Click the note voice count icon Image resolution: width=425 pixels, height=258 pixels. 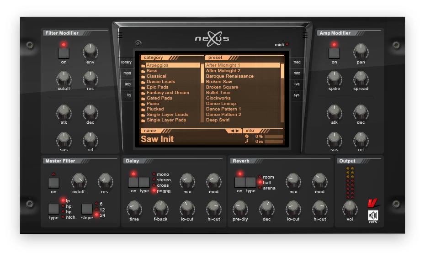246,141
